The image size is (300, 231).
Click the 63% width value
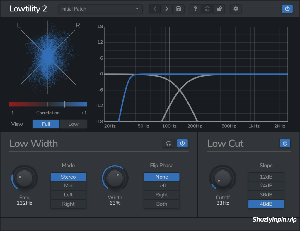point(115,203)
